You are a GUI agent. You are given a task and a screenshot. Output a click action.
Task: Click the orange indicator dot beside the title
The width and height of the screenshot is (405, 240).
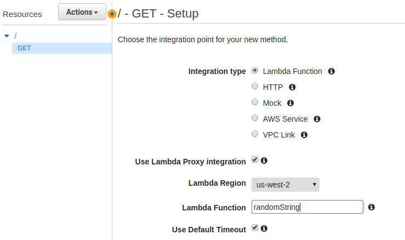tap(112, 14)
